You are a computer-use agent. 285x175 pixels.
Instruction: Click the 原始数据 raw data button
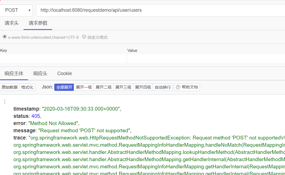tap(10, 87)
